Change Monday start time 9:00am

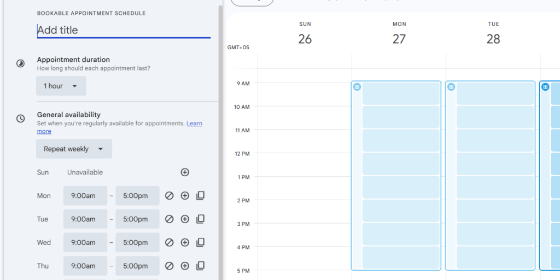(85, 196)
